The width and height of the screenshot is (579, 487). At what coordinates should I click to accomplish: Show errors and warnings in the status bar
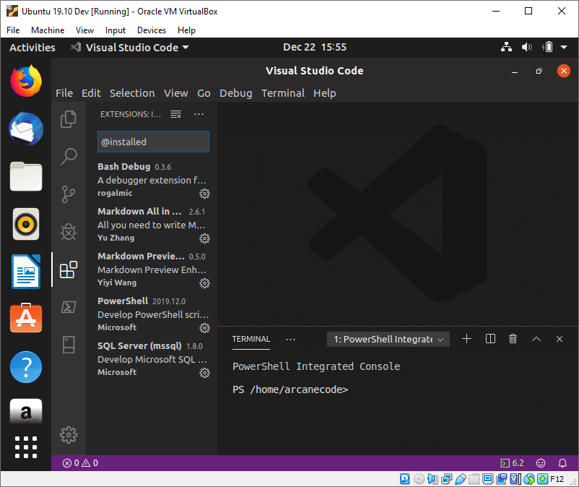[x=80, y=463]
